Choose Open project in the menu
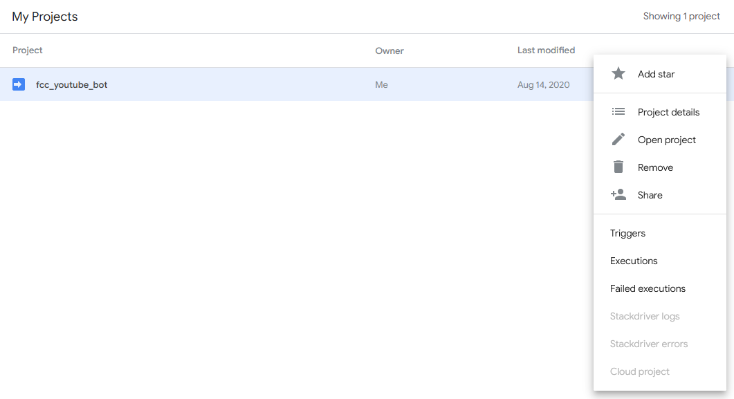 (x=660, y=140)
